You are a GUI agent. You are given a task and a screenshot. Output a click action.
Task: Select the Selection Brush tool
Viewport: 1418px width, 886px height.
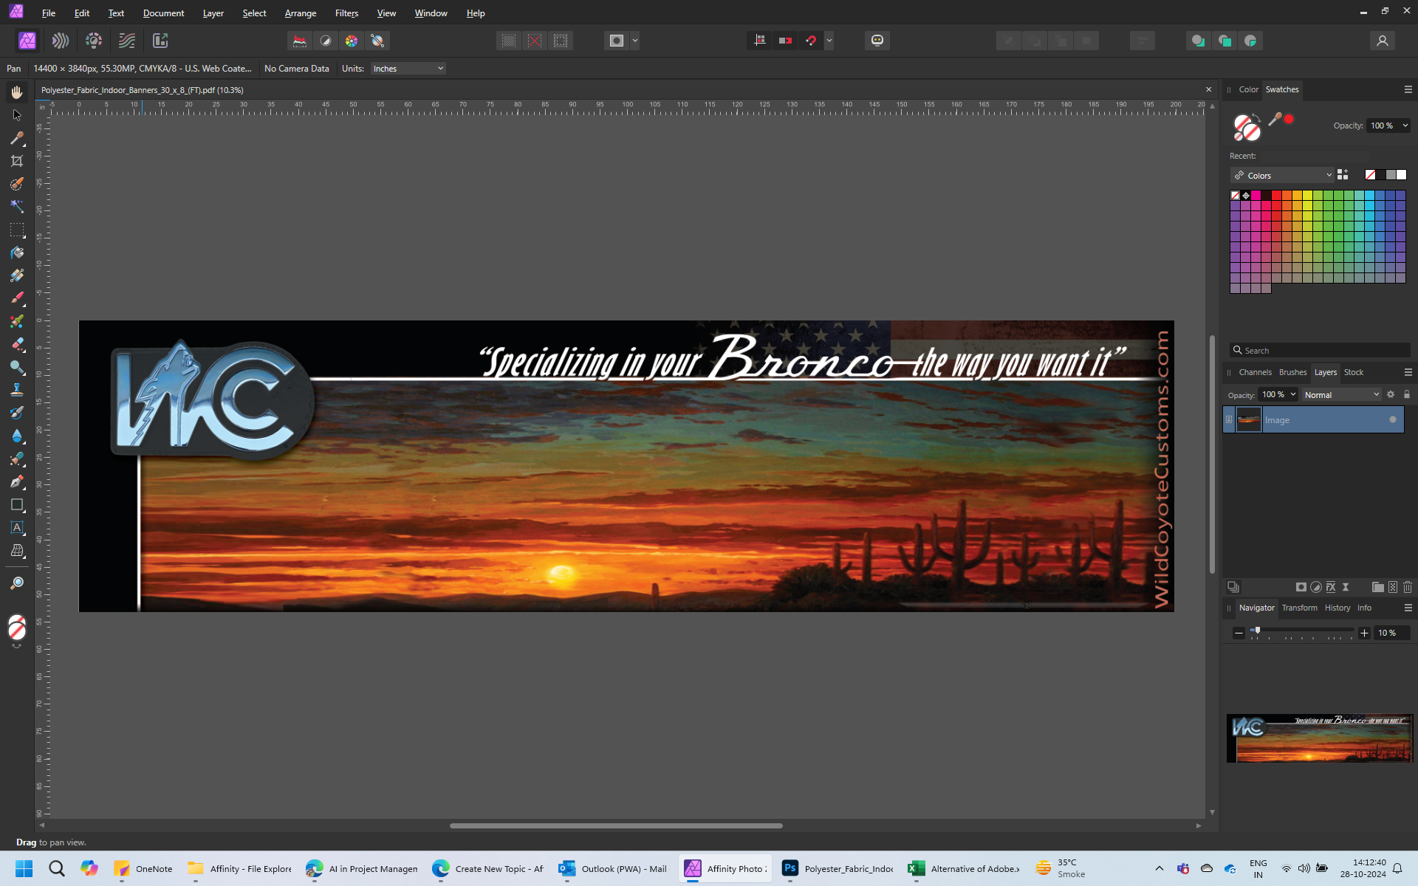[x=17, y=184]
